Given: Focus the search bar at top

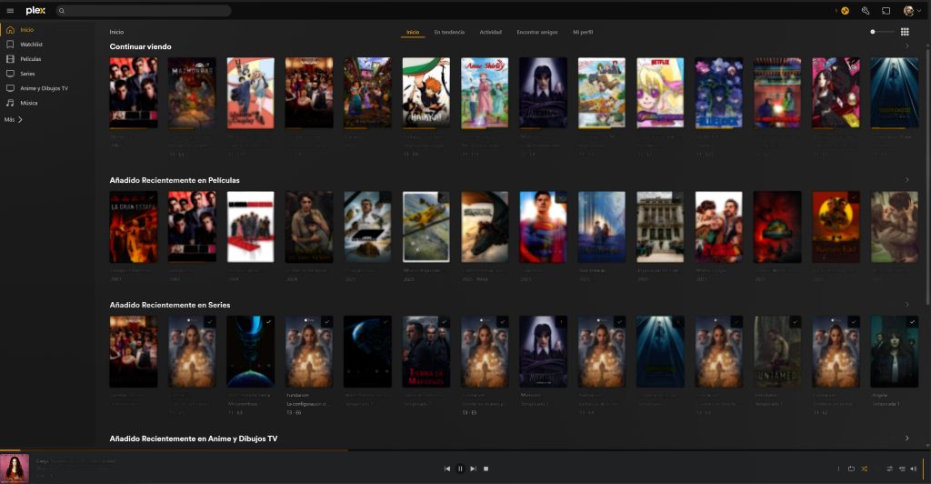Looking at the screenshot, I should [x=143, y=11].
